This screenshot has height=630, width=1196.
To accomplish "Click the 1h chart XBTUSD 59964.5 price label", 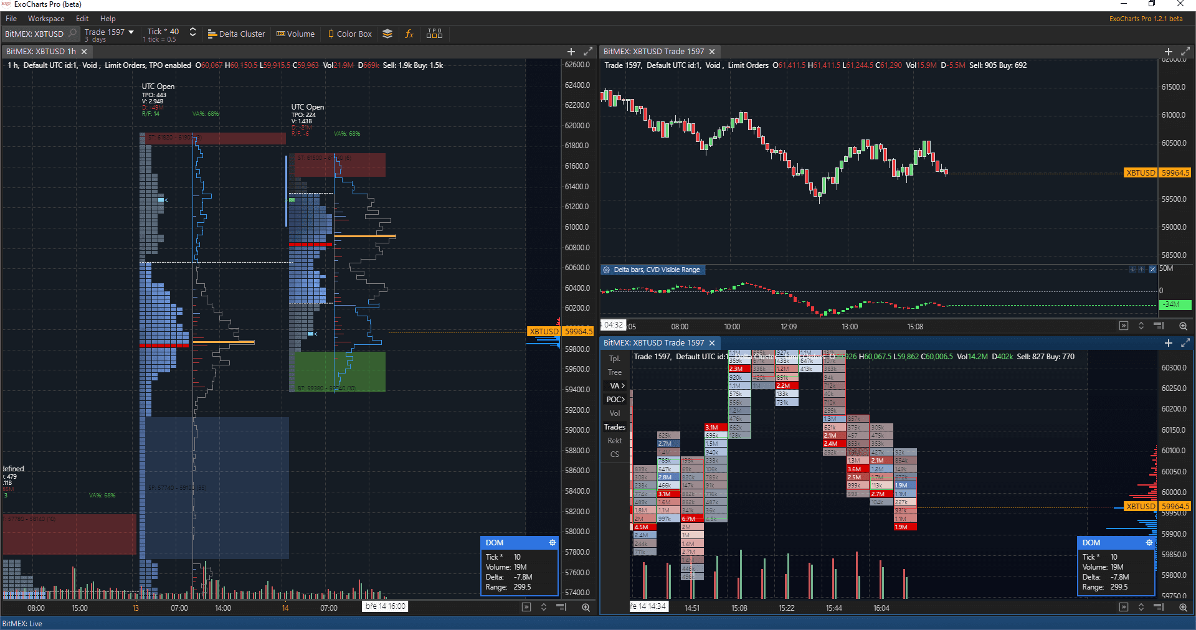I will coord(561,331).
